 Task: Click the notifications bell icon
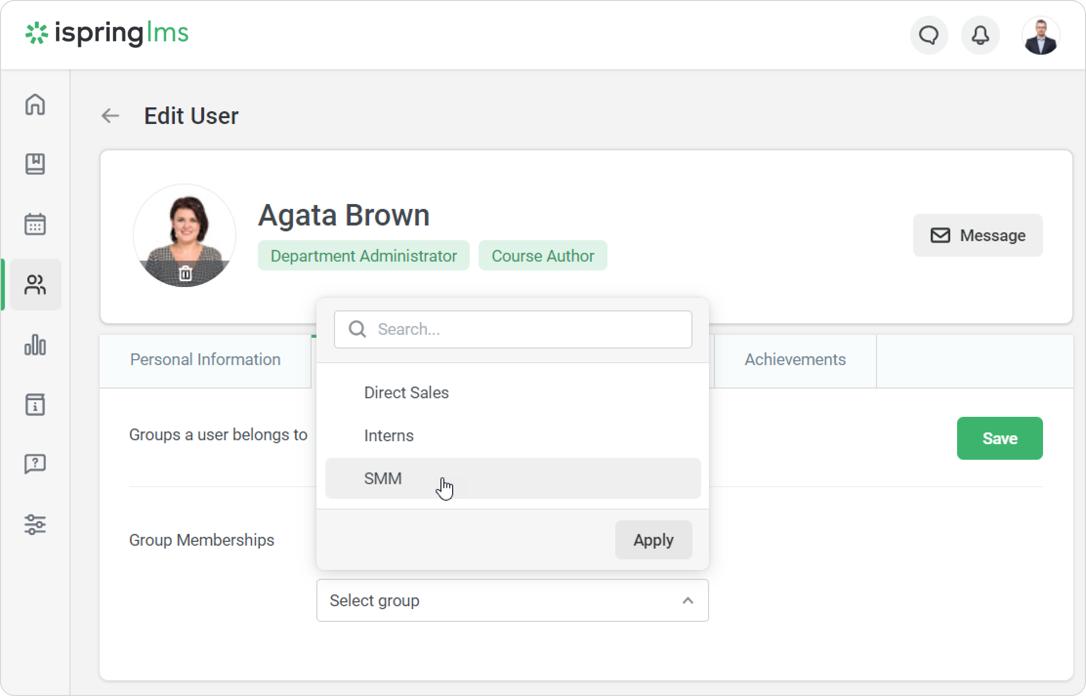(x=980, y=35)
